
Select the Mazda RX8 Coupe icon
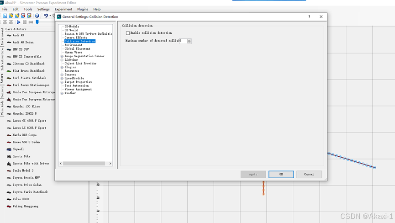[x=9, y=135]
